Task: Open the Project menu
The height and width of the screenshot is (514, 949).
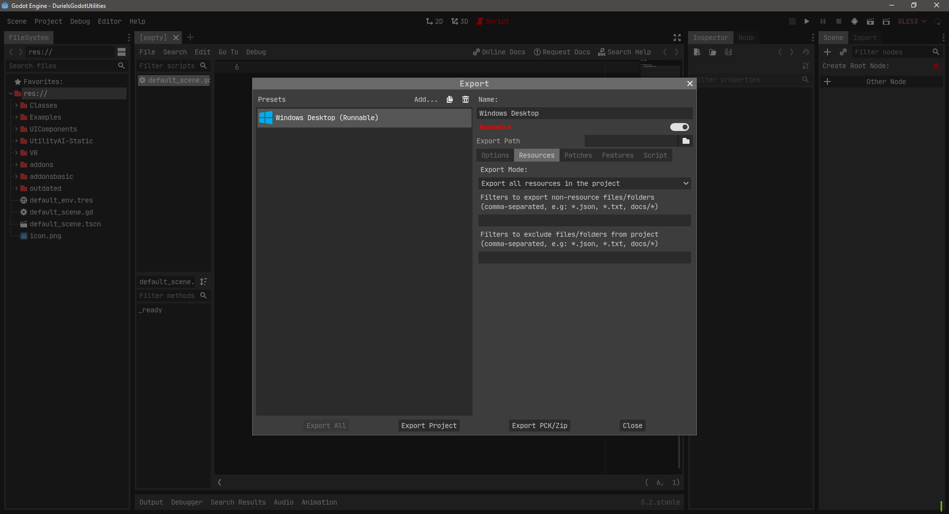Action: (x=48, y=21)
